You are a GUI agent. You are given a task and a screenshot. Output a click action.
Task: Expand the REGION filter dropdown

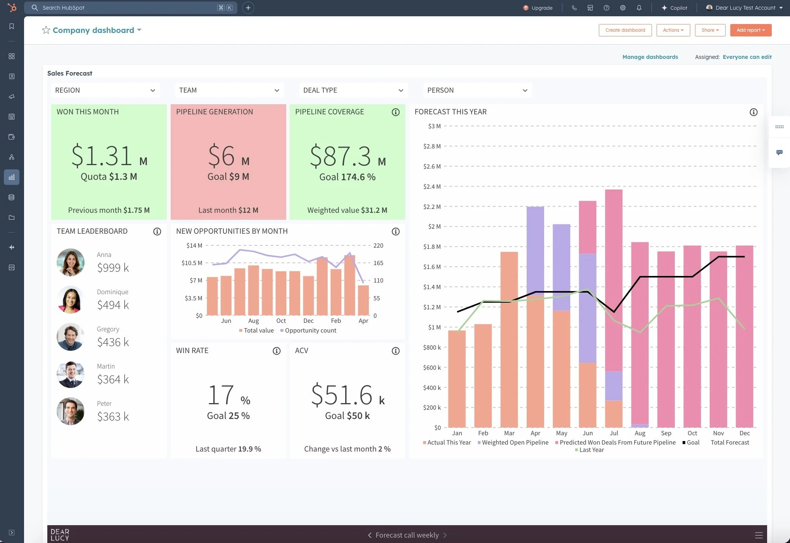click(105, 90)
